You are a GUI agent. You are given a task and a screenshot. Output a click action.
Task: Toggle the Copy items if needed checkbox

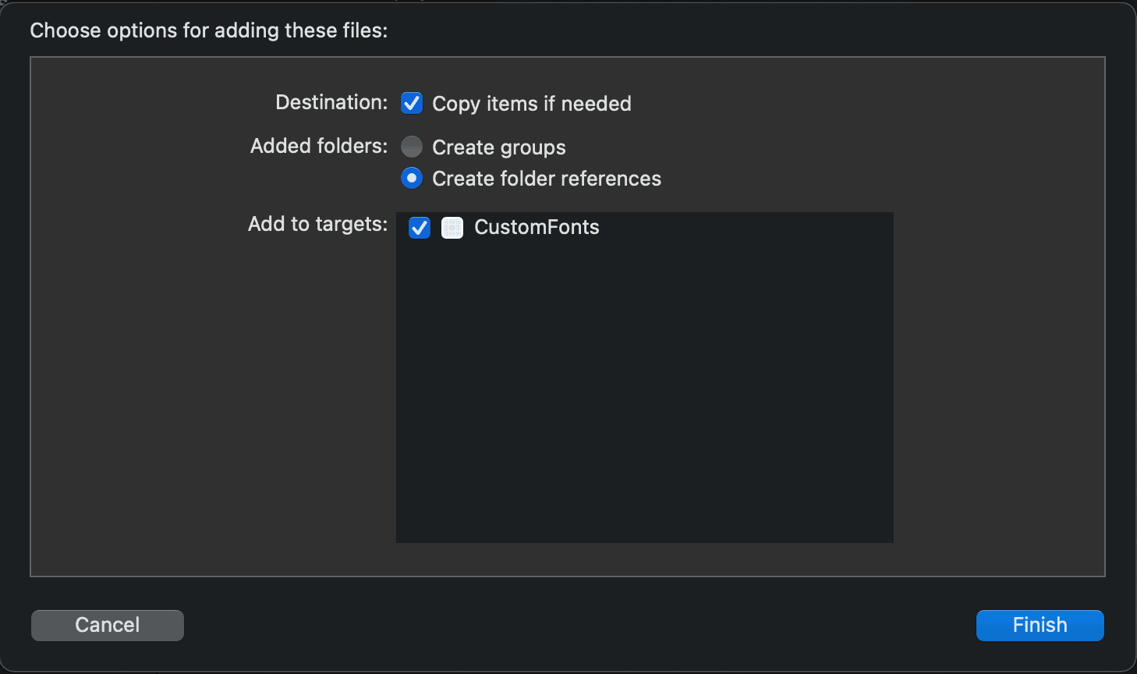pyautogui.click(x=412, y=103)
